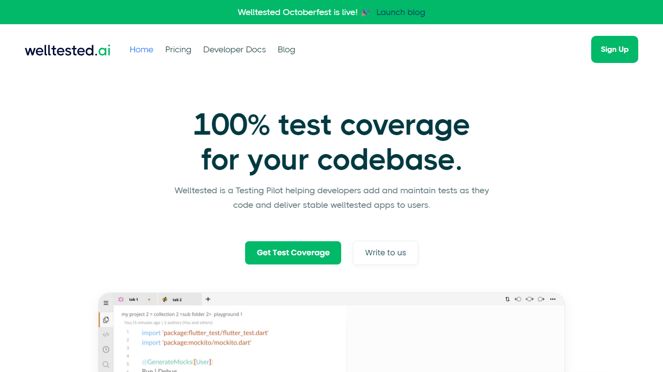663x372 pixels.
Task: Click the Get Test Coverage button
Action: pyautogui.click(x=293, y=253)
